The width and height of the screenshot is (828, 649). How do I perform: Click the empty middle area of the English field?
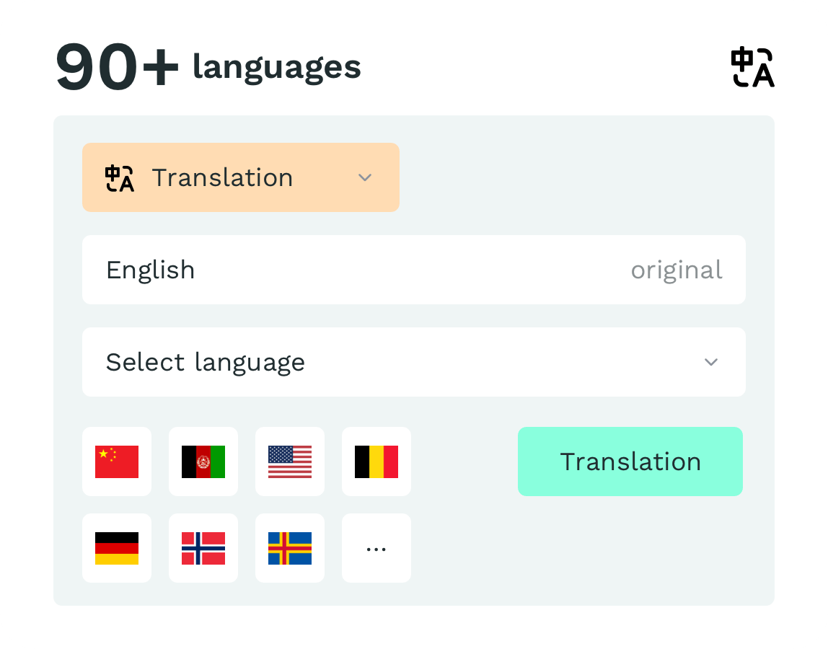tap(411, 270)
